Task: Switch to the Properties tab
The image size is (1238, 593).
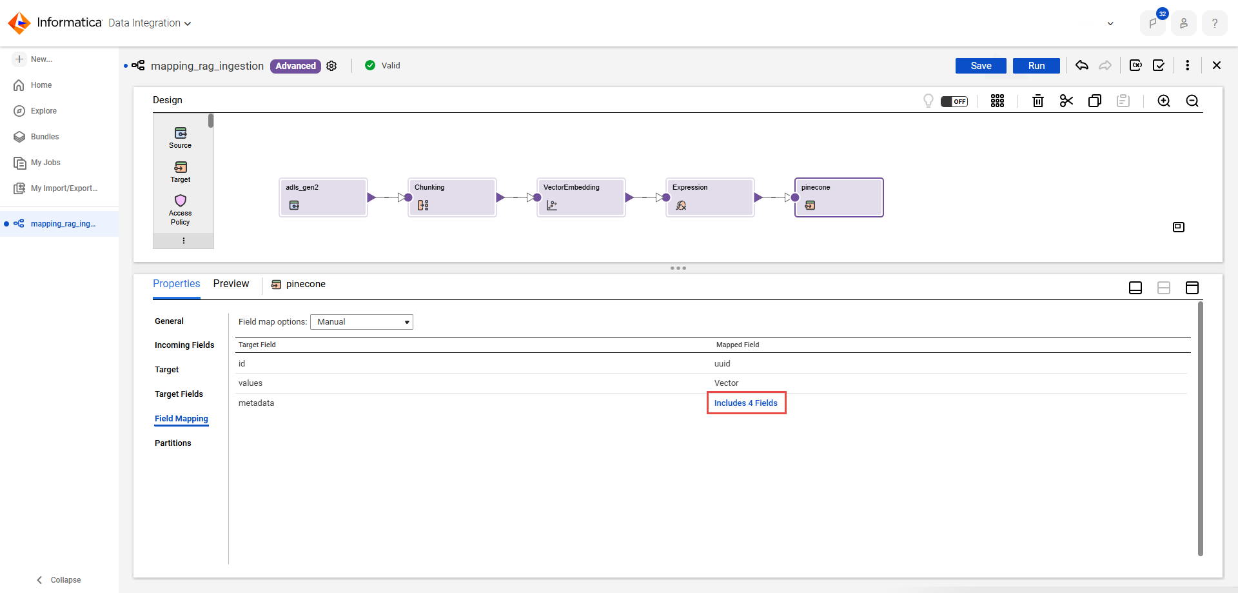Action: point(177,284)
